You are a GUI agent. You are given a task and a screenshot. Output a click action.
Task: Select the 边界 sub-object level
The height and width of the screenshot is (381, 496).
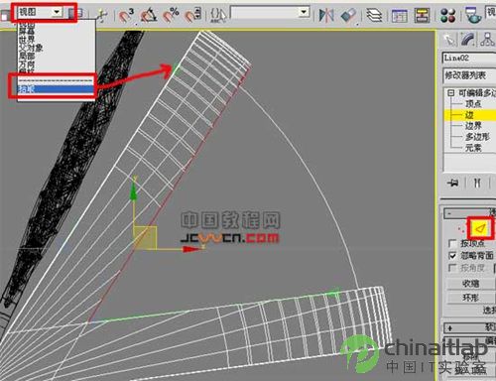coord(473,126)
